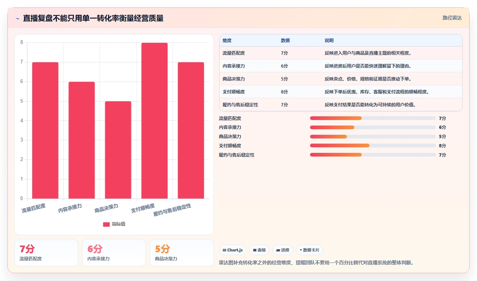Click the description 反映进入用户与商品及直播主题的相关程度

368,53
